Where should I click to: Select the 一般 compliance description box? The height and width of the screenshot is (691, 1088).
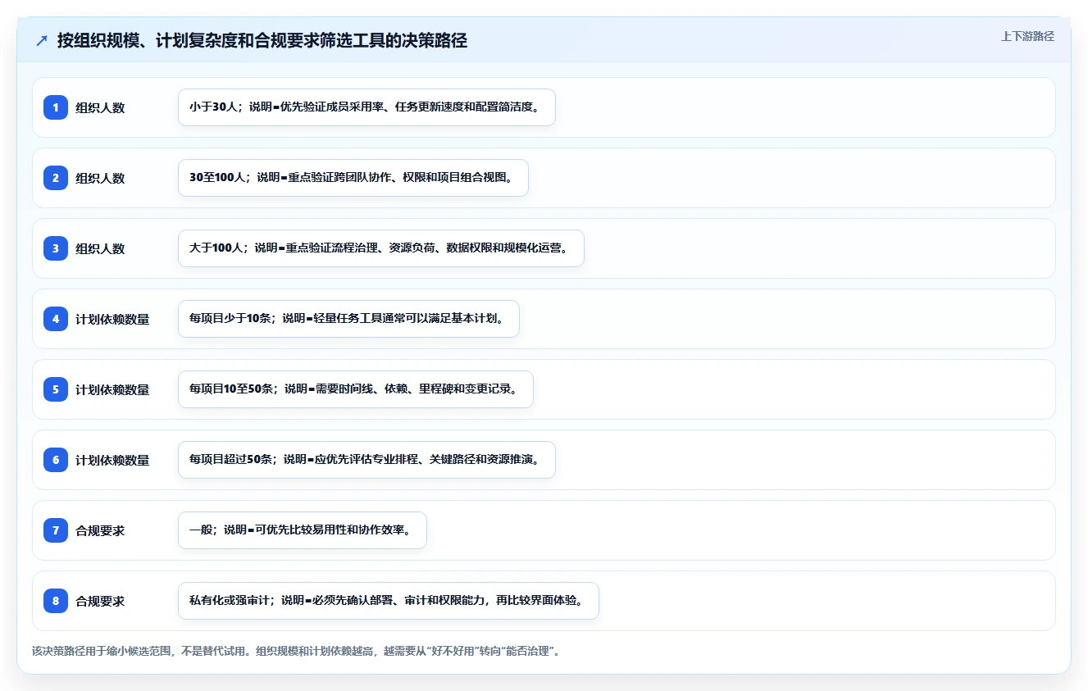click(303, 530)
